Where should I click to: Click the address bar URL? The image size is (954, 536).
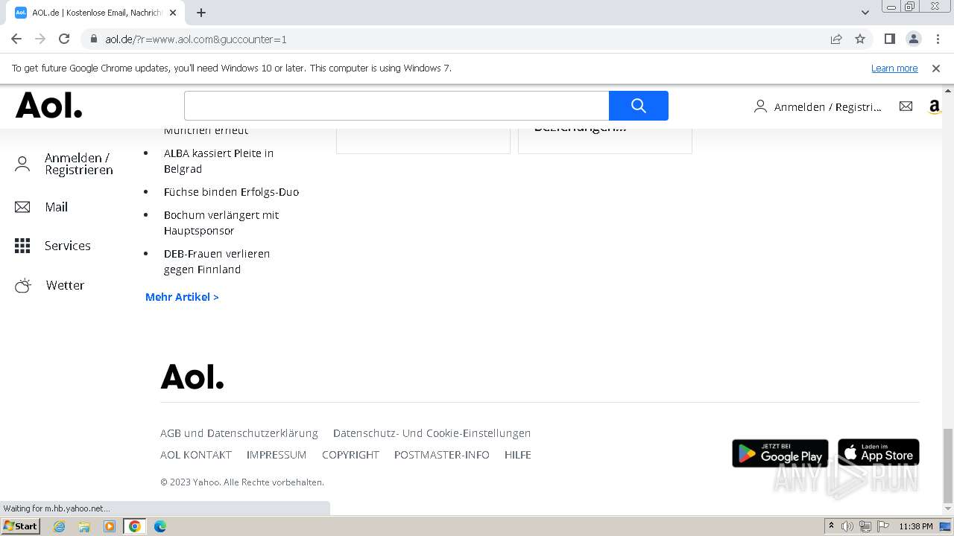coord(196,39)
